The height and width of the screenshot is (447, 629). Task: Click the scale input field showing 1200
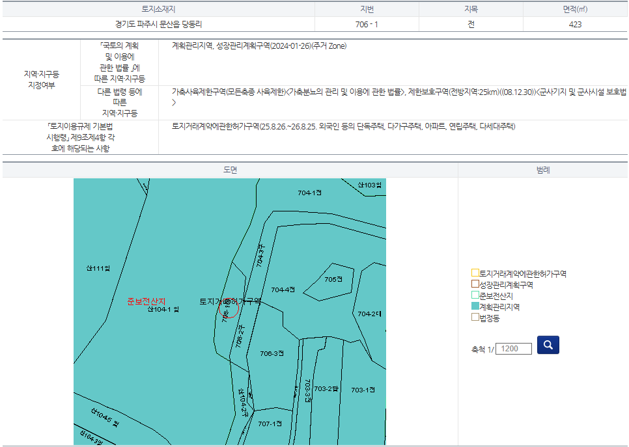pyautogui.click(x=514, y=349)
